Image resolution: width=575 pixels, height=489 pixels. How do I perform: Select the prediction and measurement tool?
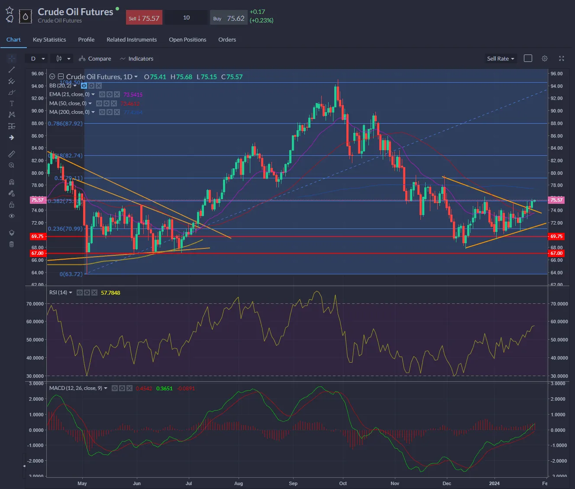[x=12, y=126]
